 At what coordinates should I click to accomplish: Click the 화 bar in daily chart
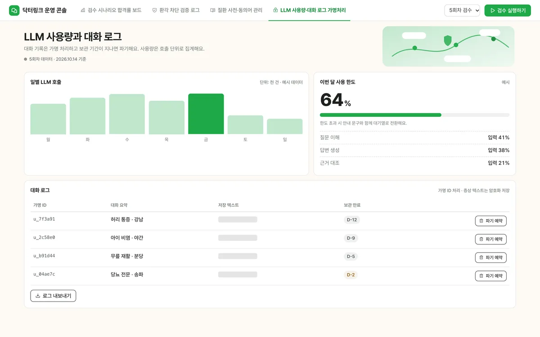[87, 116]
